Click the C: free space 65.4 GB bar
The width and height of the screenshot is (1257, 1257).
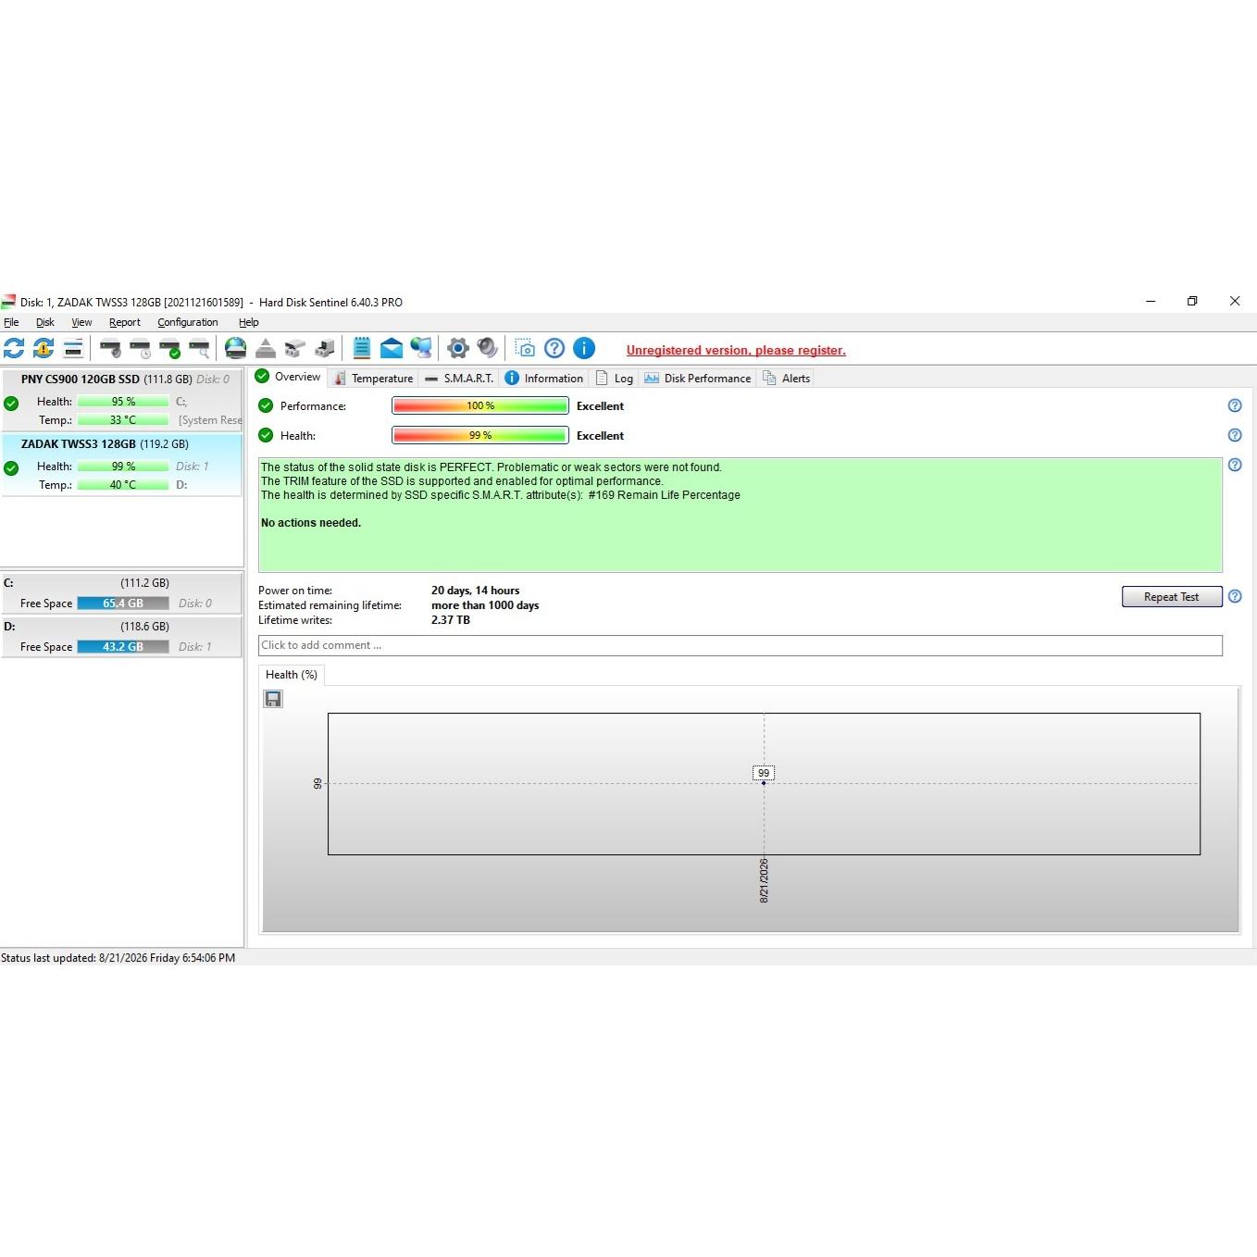coord(123,604)
